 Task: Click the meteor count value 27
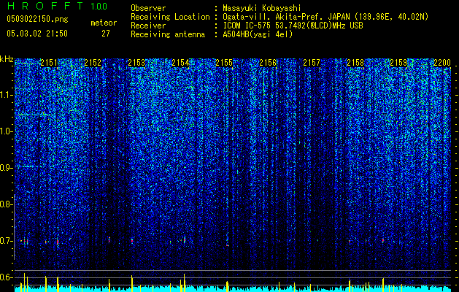106,34
